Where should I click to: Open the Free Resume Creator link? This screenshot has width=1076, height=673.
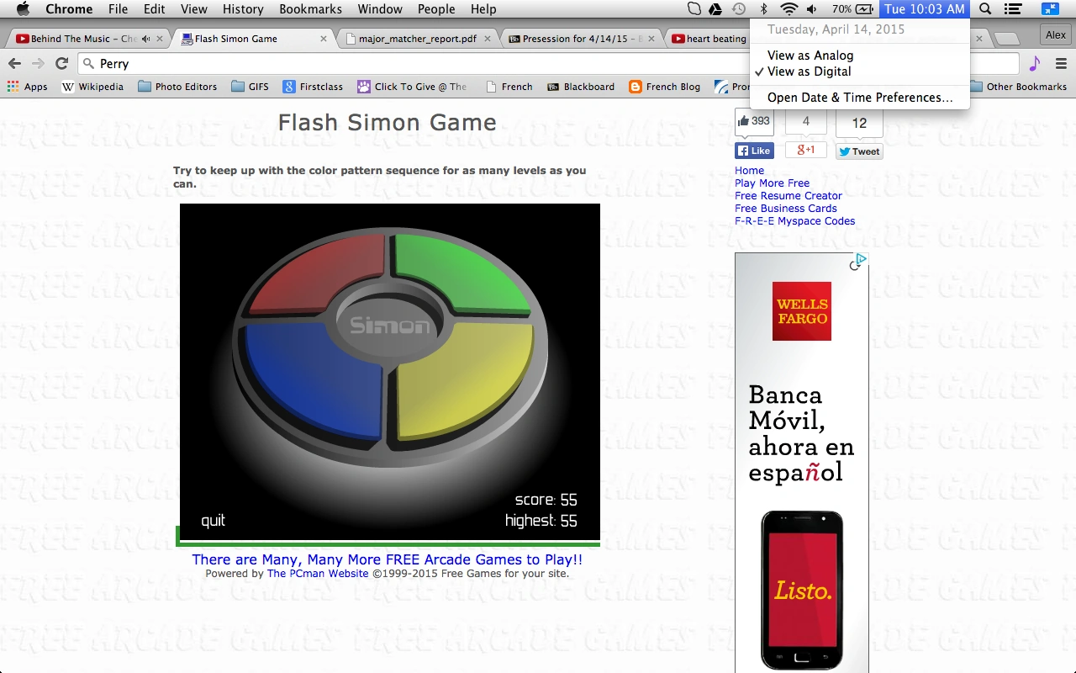tap(788, 196)
